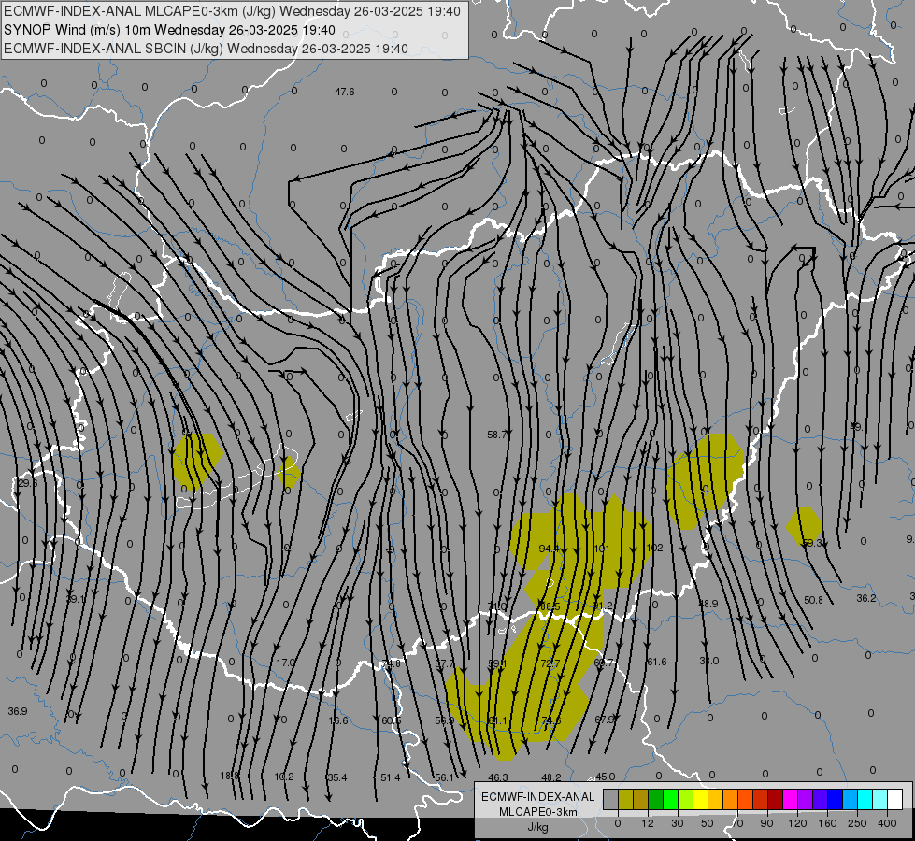Click the map value 36.2
The height and width of the screenshot is (841, 915).
(866, 598)
